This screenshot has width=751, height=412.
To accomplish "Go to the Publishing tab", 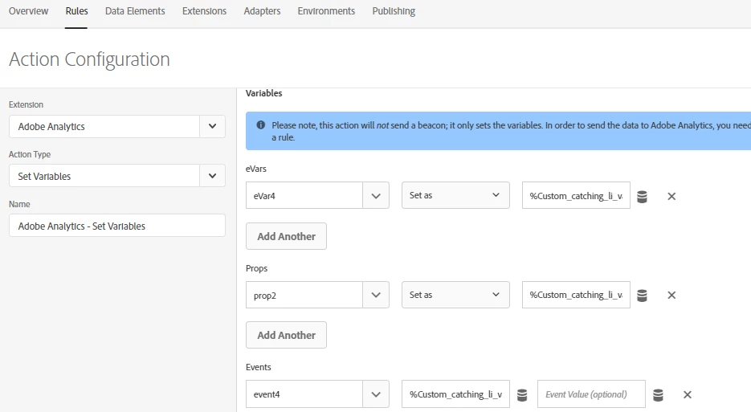I will click(x=394, y=11).
